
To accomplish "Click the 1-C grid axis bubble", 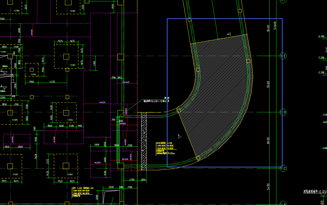I will tap(283, 169).
